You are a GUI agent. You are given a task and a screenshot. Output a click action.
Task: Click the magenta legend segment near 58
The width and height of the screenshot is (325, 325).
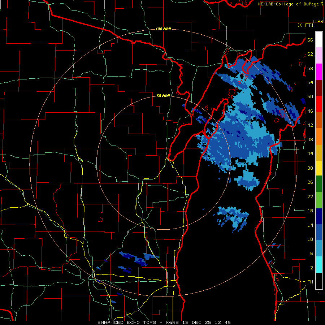pyautogui.click(x=319, y=72)
